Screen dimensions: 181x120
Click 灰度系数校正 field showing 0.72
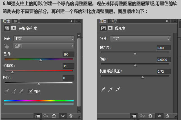tap(164, 72)
